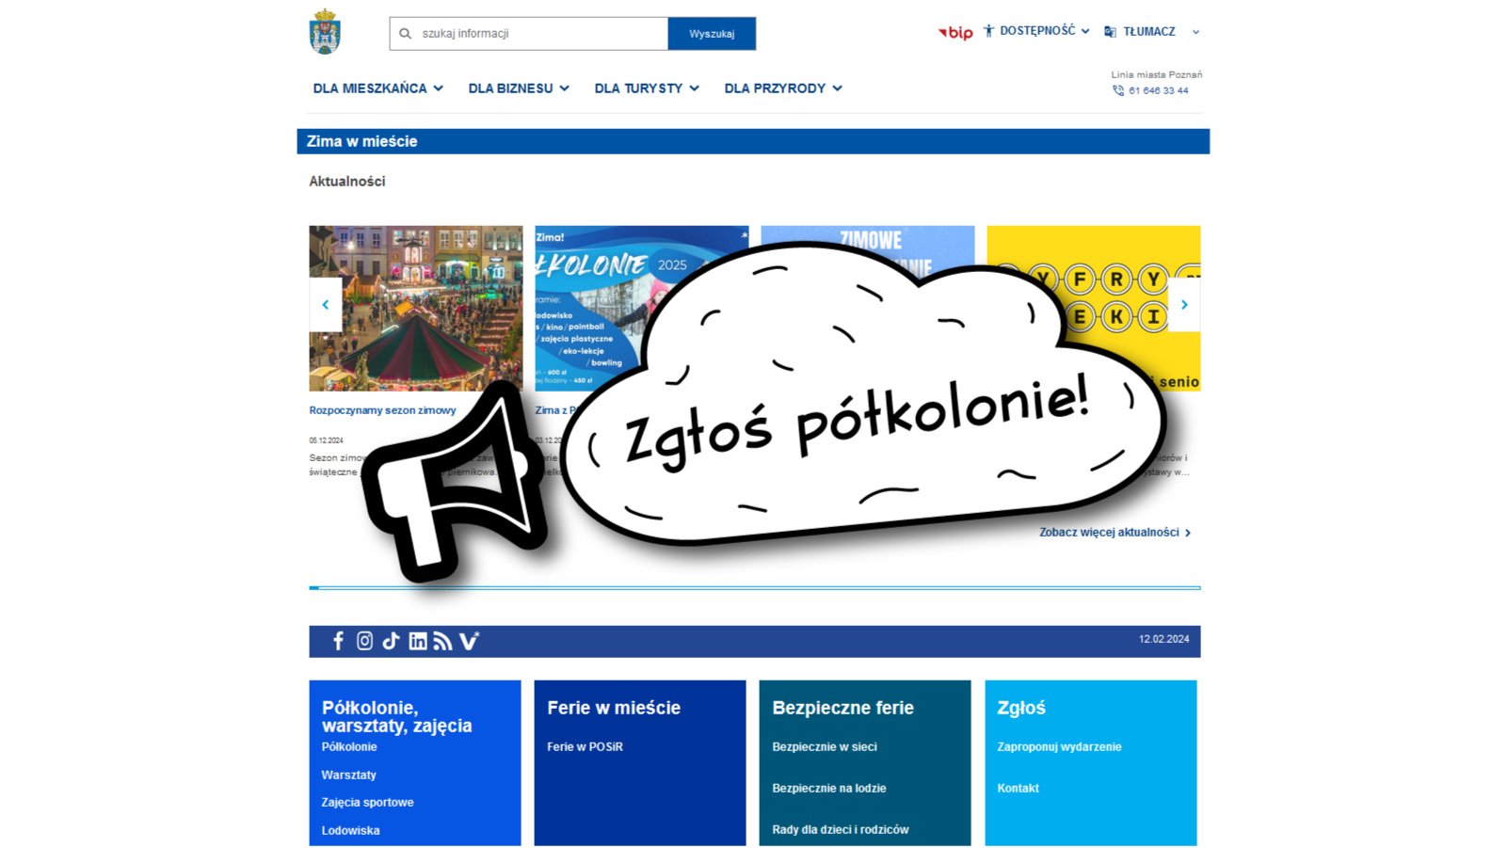Expand the Dla mieszkańca menu
The image size is (1508, 848).
click(377, 88)
